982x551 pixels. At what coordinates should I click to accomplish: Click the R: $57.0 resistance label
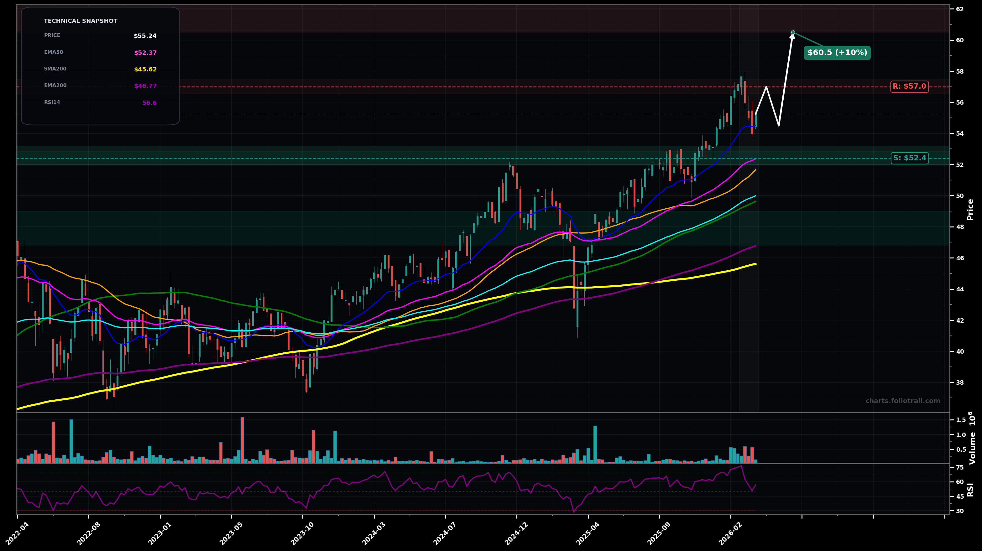pos(909,86)
